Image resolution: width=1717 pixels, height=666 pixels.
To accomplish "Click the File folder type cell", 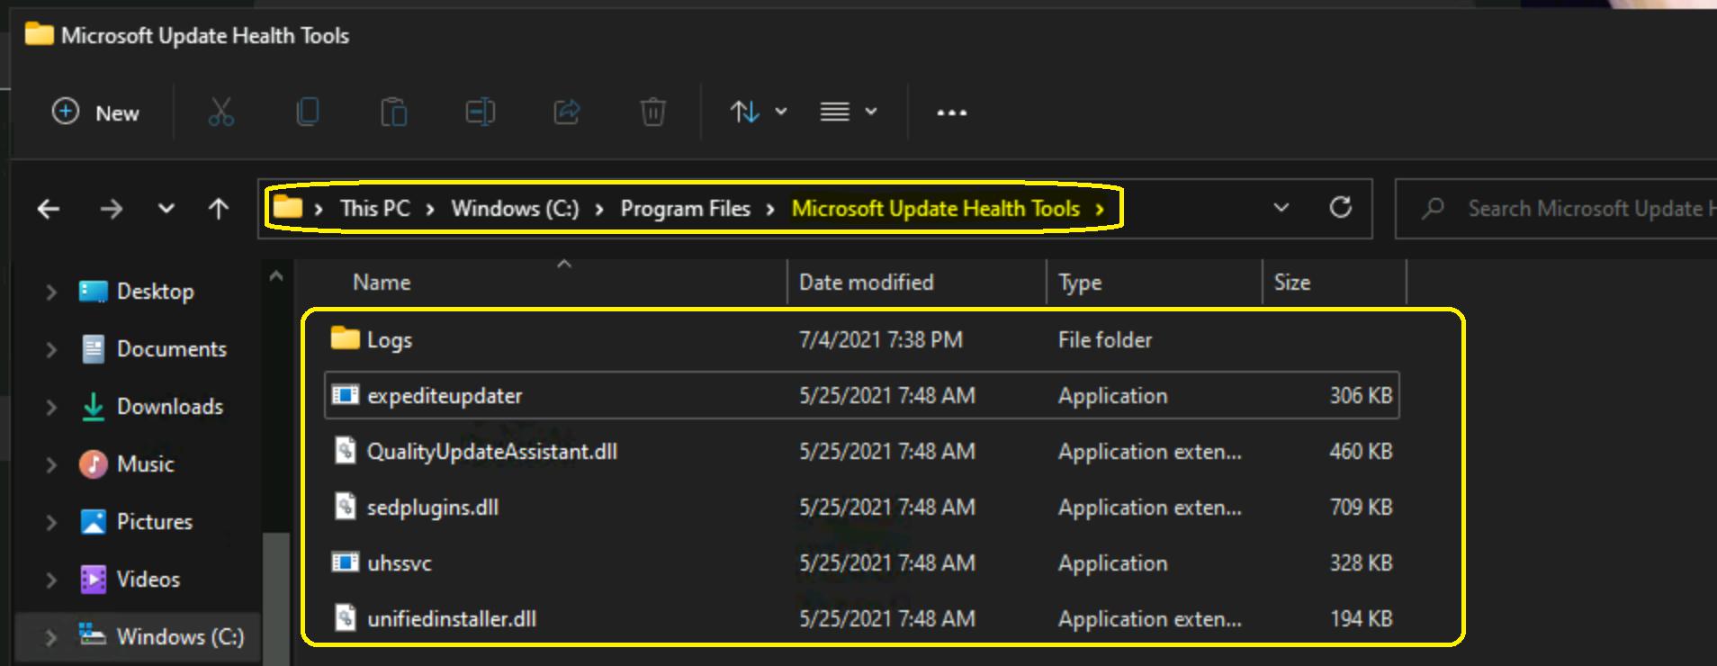I will [x=1105, y=339].
